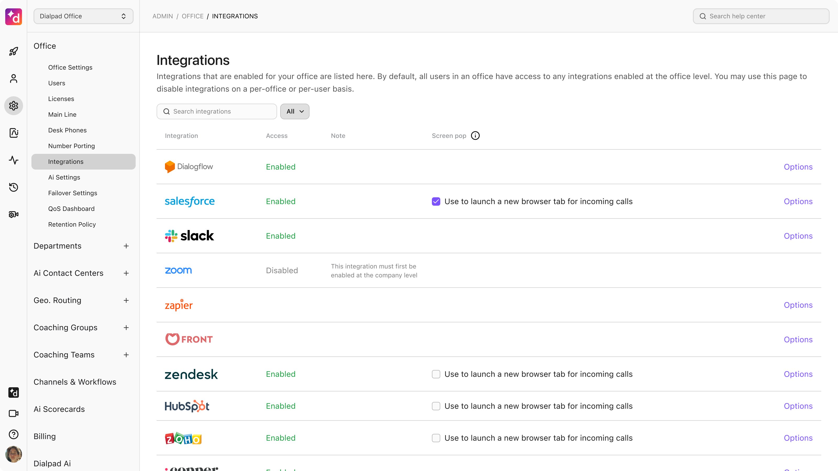Image resolution: width=838 pixels, height=471 pixels.
Task: Open Options for Front
Action: (798, 339)
